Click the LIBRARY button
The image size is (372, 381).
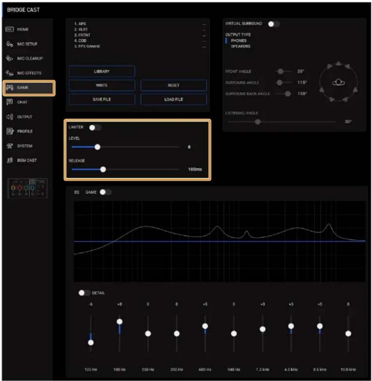click(102, 71)
